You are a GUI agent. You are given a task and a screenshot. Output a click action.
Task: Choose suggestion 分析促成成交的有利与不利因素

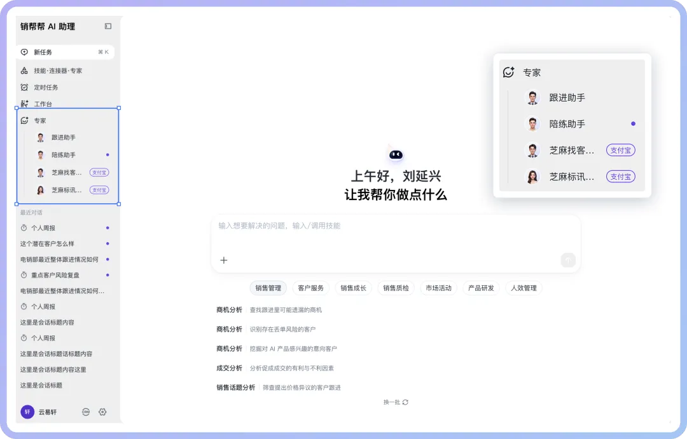click(x=292, y=368)
